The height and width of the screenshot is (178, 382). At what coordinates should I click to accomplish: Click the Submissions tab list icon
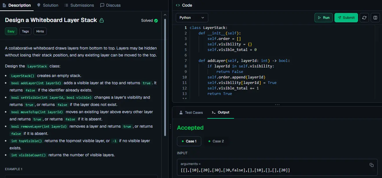point(66,5)
